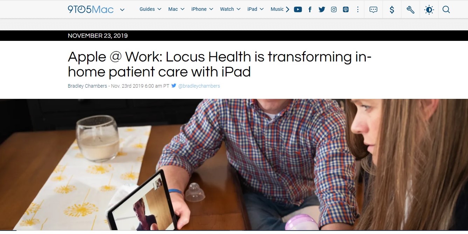This screenshot has width=468, height=234.
Task: Show more nav categories with right arrow
Action: pyautogui.click(x=288, y=9)
